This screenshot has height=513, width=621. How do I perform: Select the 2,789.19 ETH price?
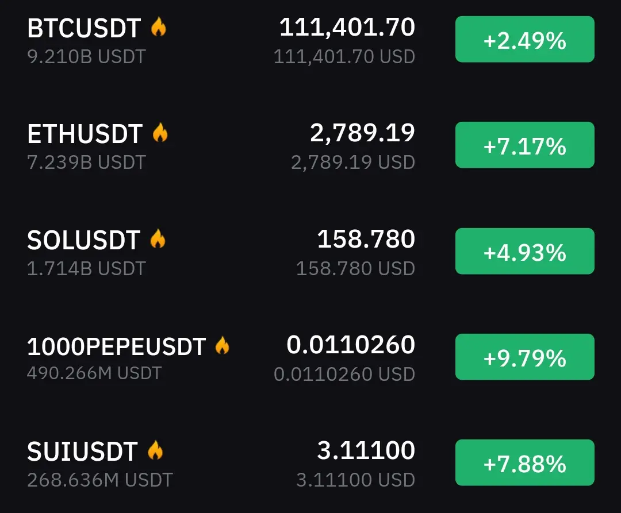[x=362, y=133]
